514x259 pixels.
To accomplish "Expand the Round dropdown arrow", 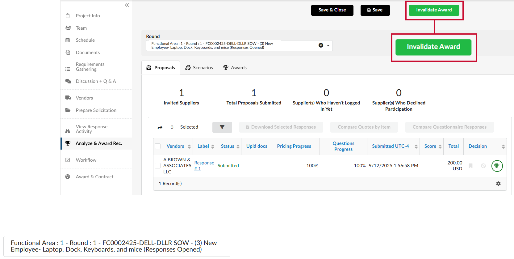I will [x=328, y=46].
